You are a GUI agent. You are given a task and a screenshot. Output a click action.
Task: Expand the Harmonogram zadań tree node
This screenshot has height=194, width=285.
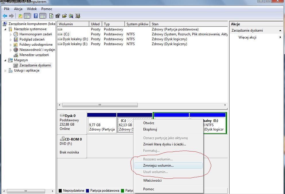pos(11,34)
